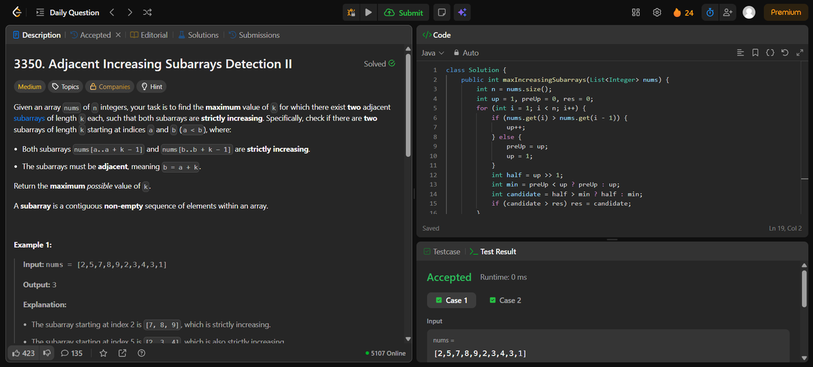Open the 135 comments discussion
Image resolution: width=813 pixels, height=367 pixels.
[72, 353]
